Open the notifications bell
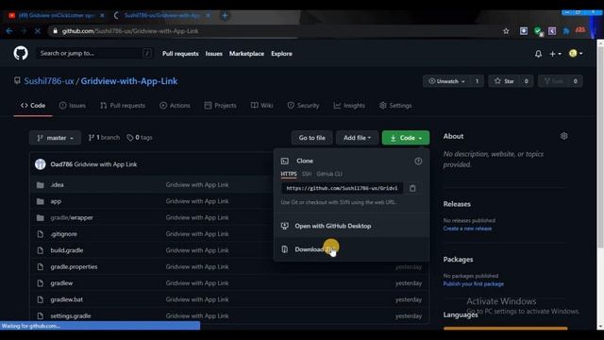The image size is (604, 340). coord(538,54)
